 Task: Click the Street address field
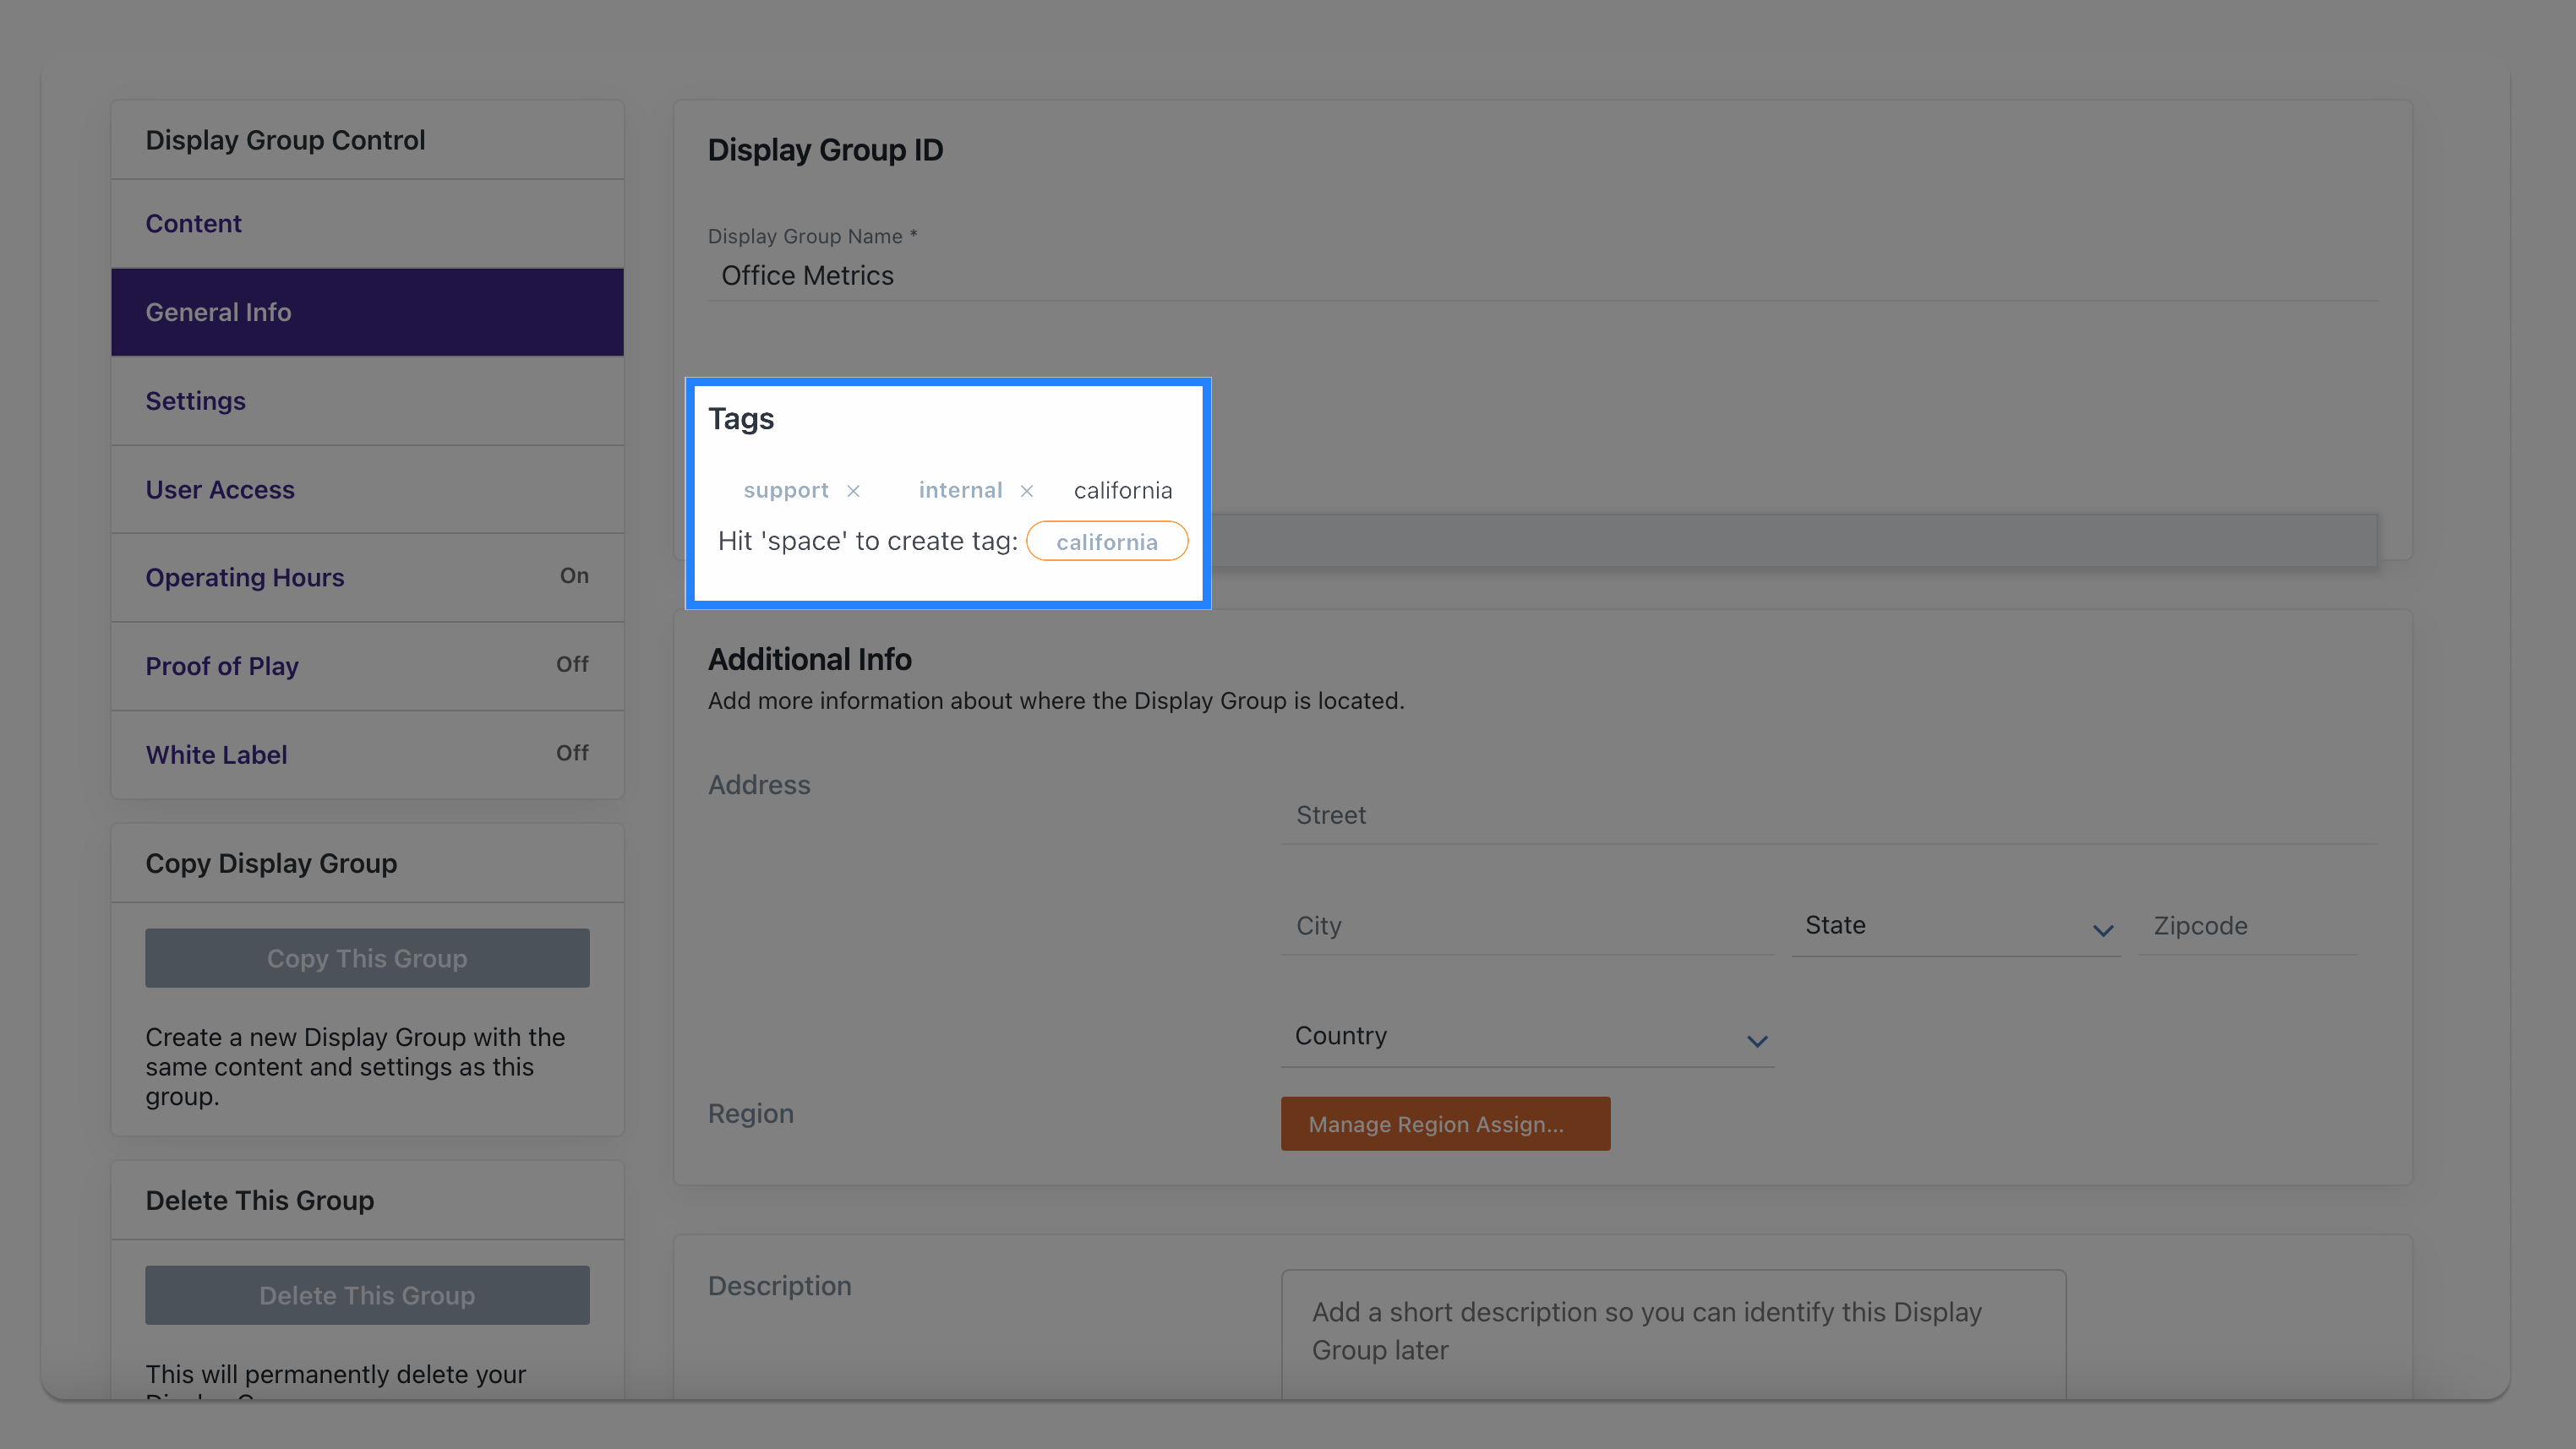coord(1829,815)
